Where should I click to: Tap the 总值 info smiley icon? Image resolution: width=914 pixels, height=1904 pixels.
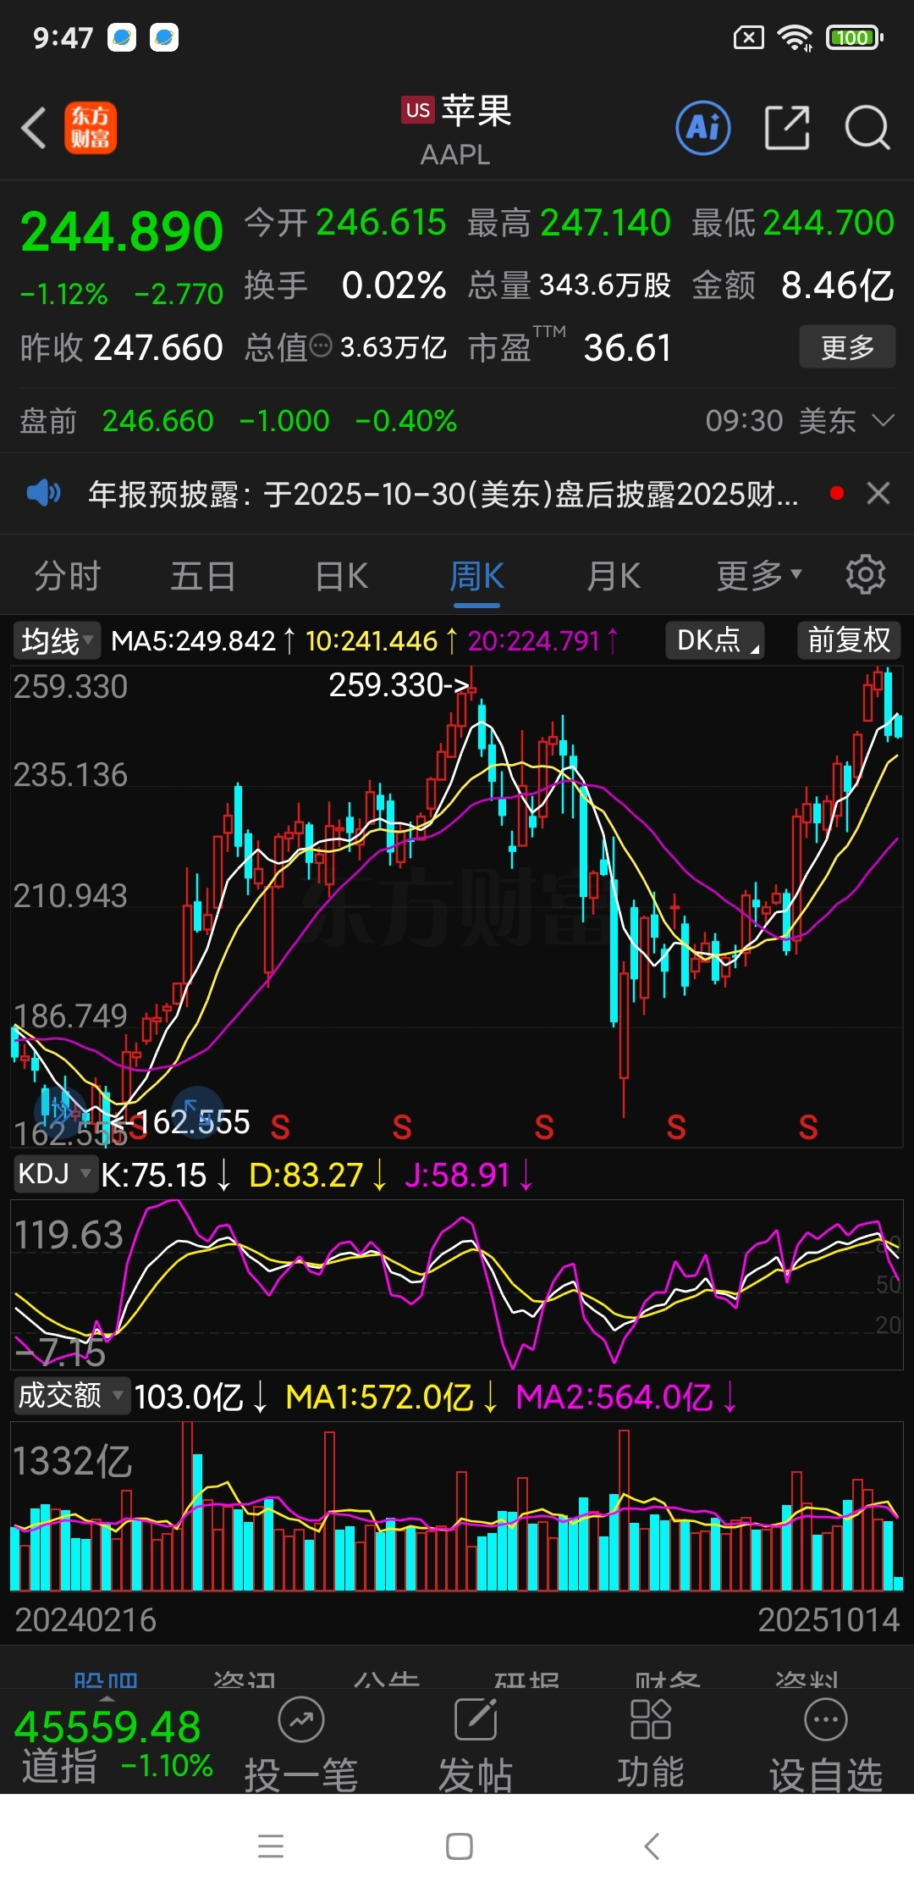[321, 346]
